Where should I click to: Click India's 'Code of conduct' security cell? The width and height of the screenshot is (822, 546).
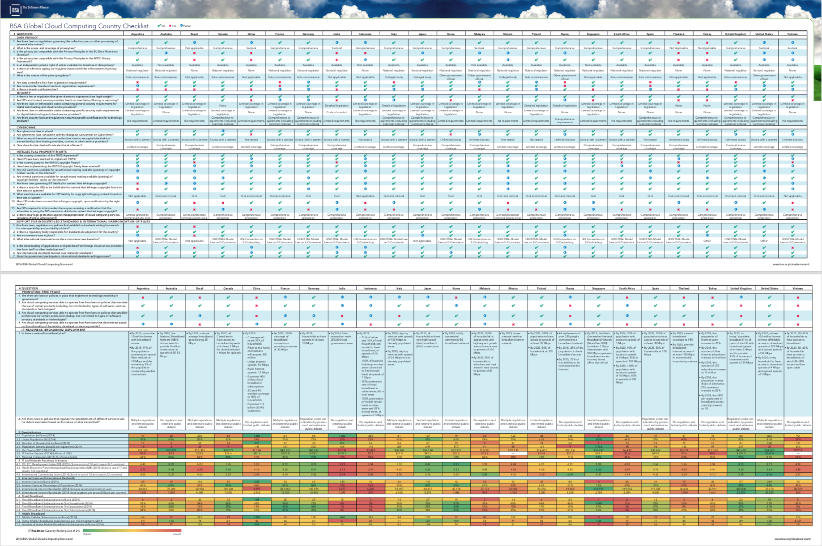coord(337,113)
